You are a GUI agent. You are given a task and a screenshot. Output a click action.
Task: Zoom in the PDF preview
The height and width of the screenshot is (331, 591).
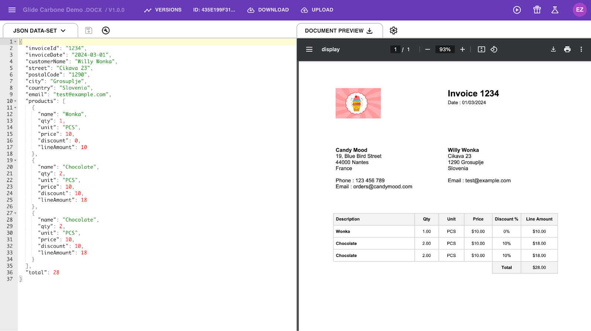click(x=462, y=50)
